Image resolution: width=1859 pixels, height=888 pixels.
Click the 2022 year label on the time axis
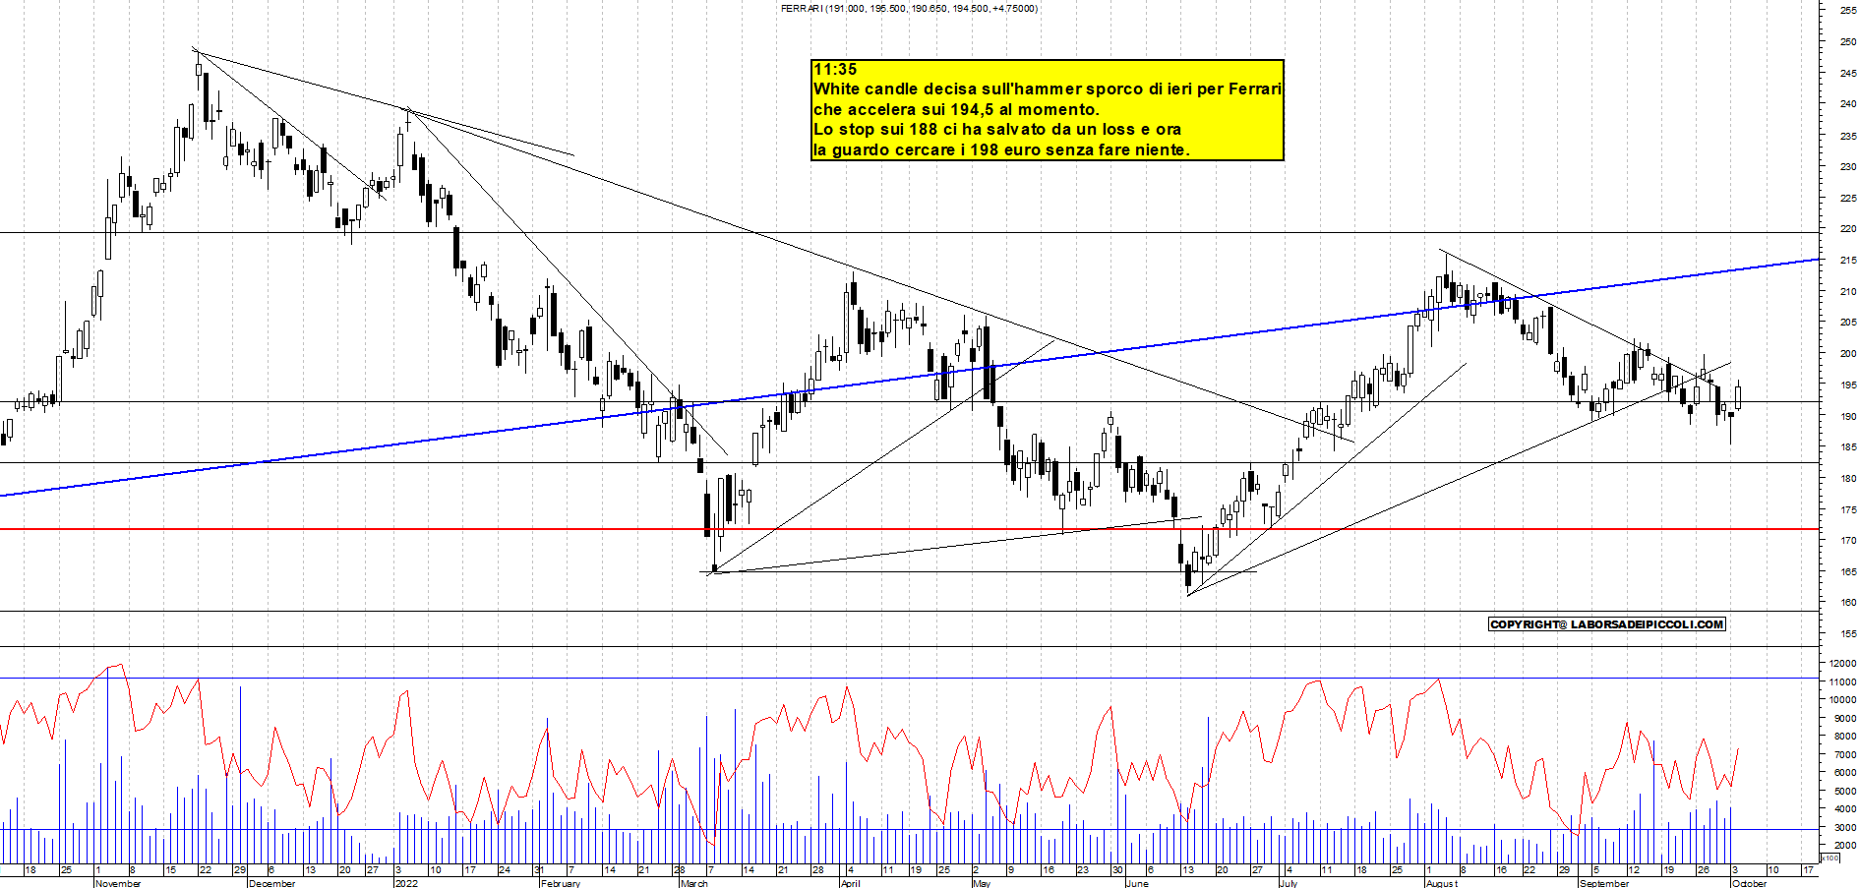click(406, 883)
